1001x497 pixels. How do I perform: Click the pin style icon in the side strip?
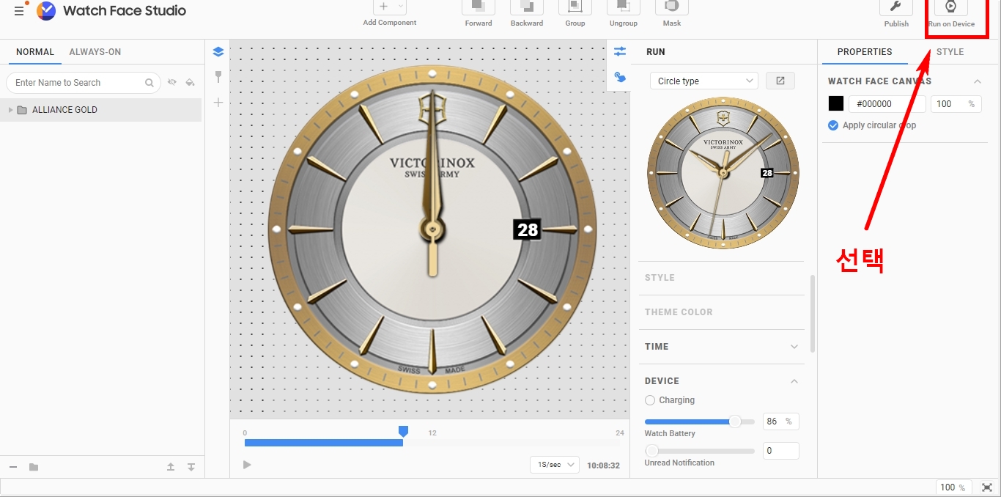pos(218,76)
